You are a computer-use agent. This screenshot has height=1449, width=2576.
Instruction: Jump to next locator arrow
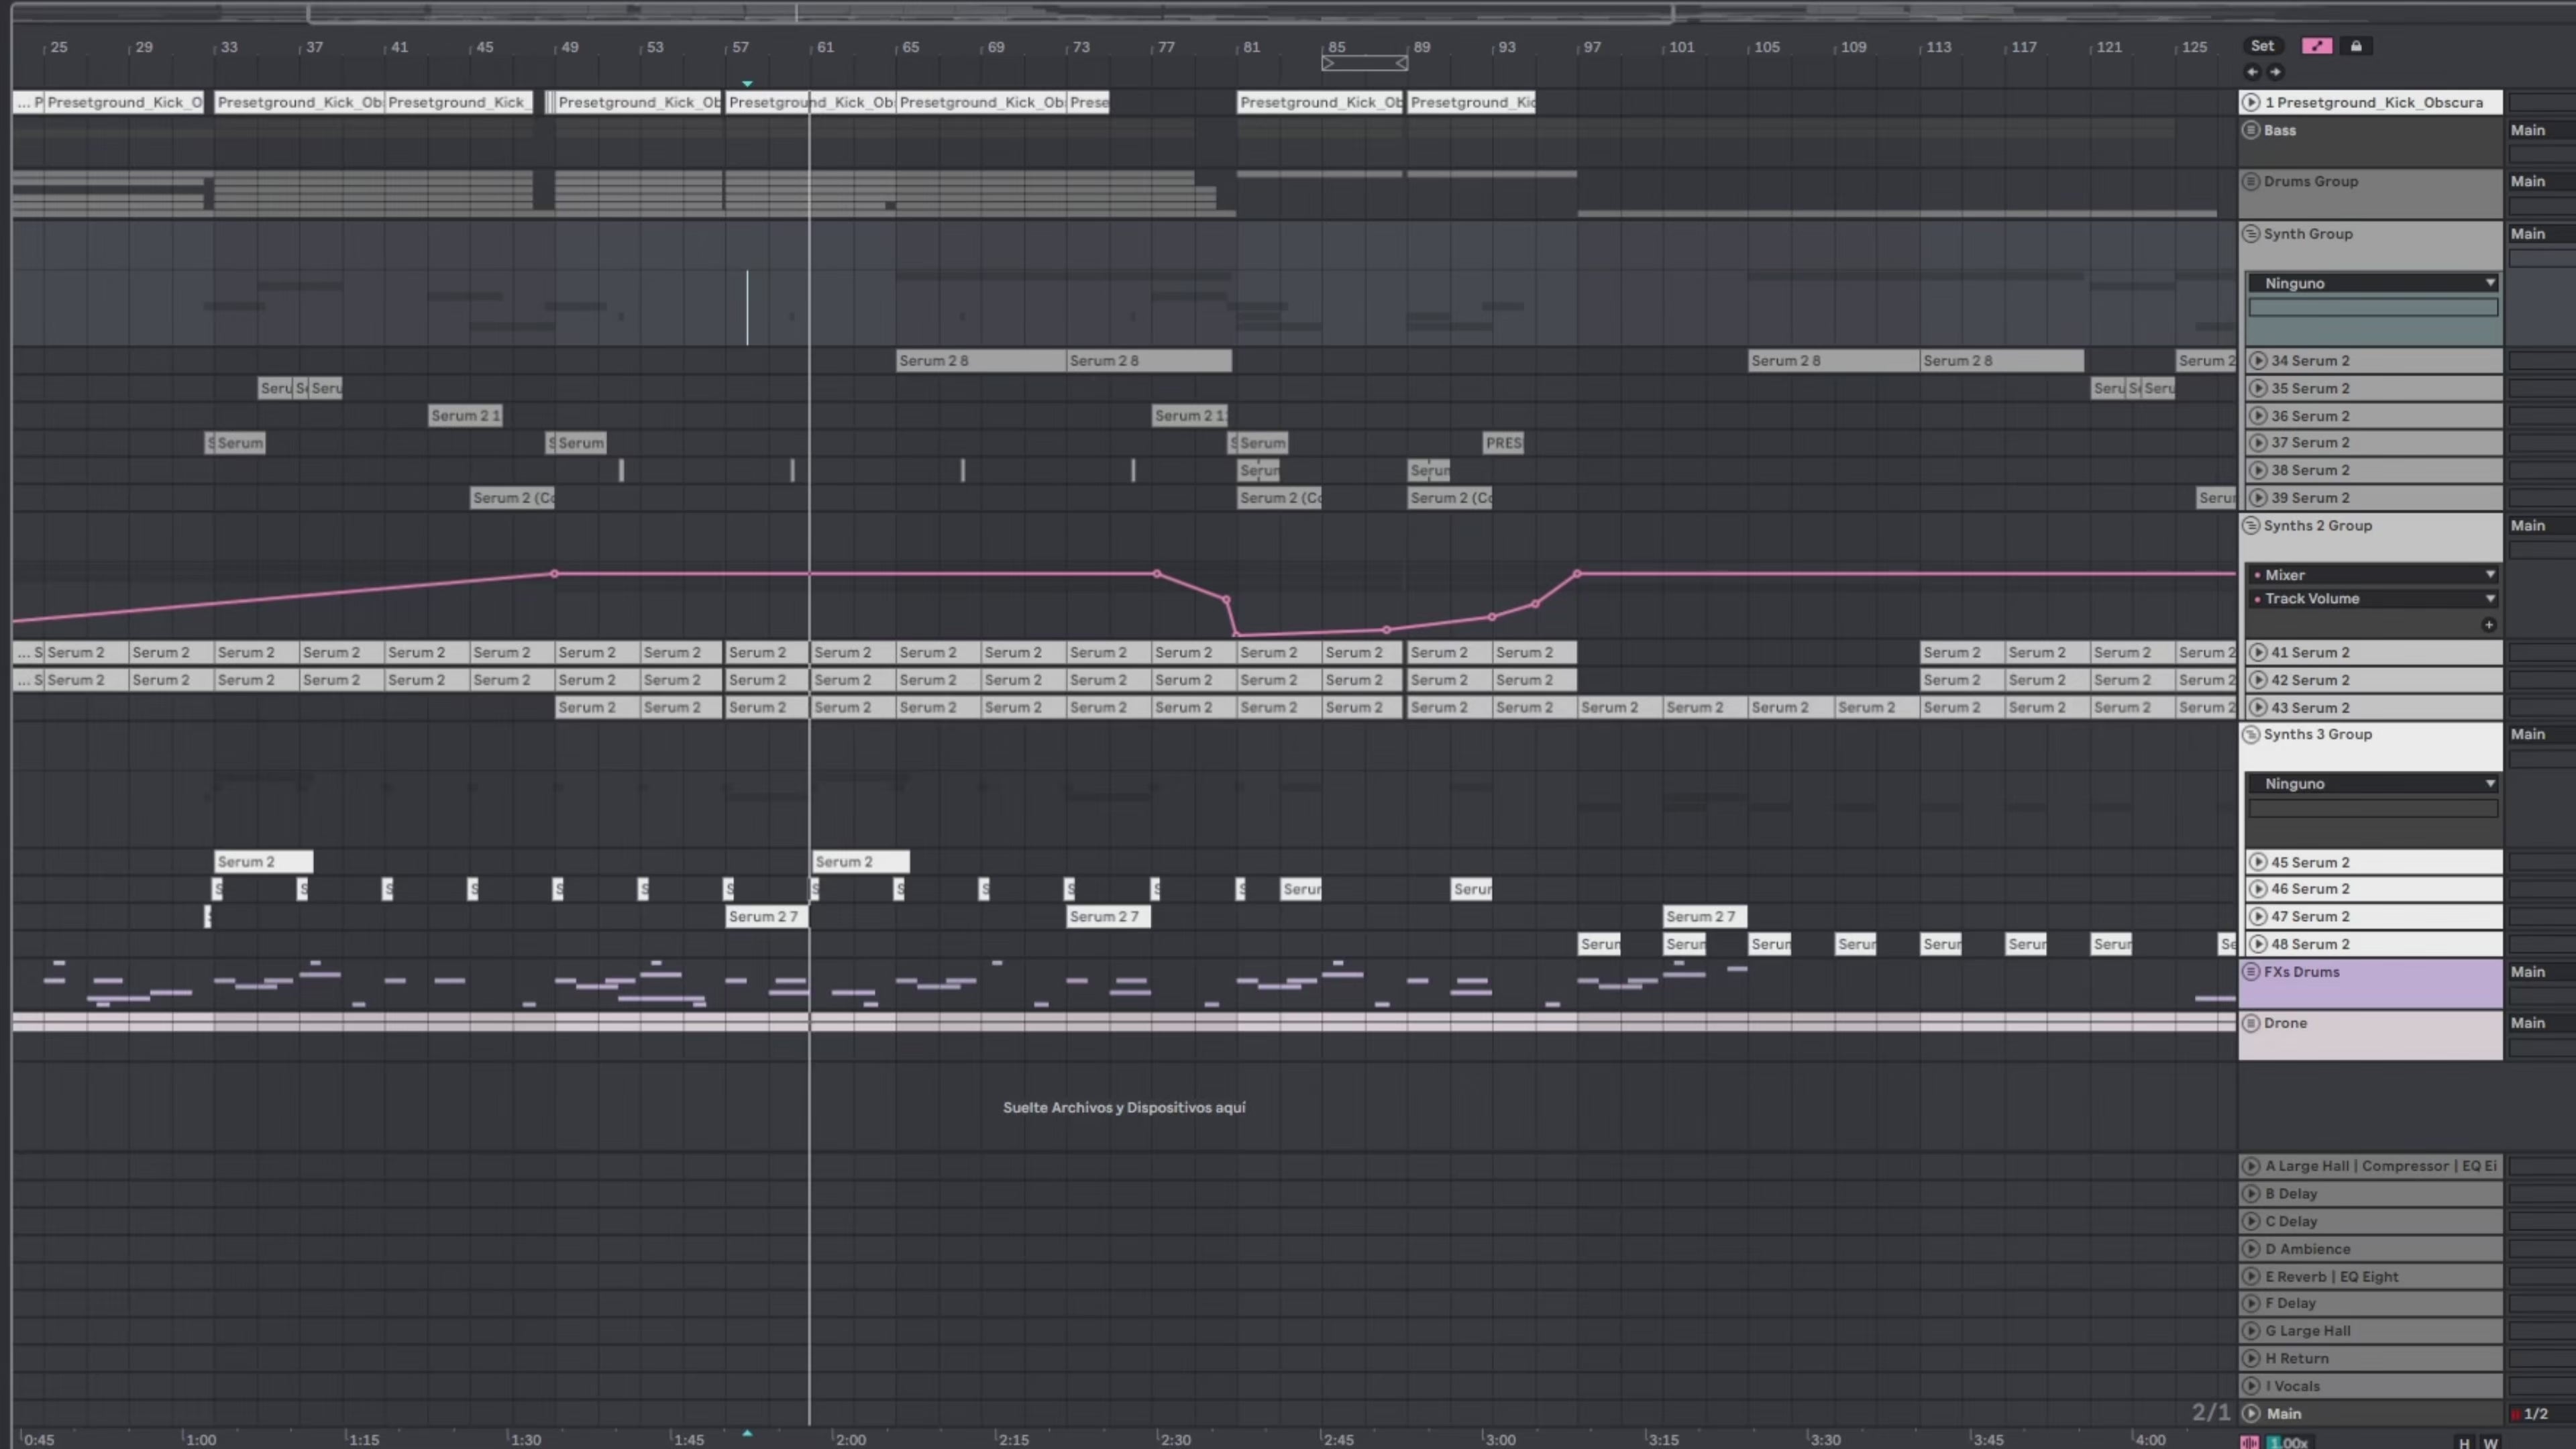(x=2275, y=72)
